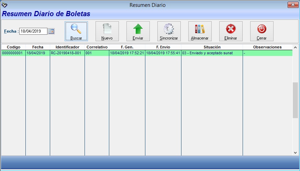Viewport: 300px width, 171px height.
Task: Click the F. Envio column header
Action: [163, 47]
